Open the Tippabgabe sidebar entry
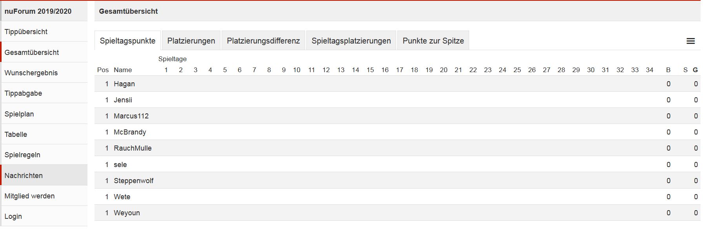 pyautogui.click(x=23, y=93)
